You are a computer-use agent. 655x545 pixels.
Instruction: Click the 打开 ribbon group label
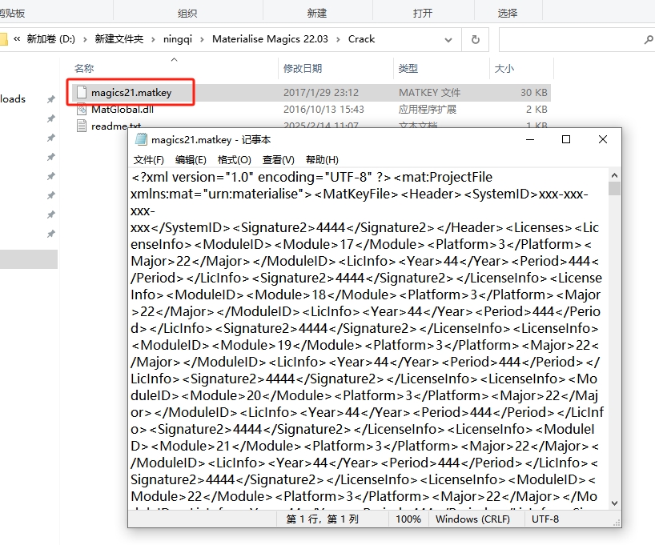tap(423, 14)
